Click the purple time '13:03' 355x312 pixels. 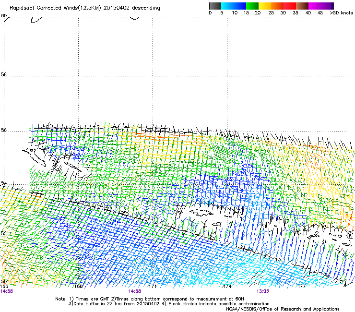point(262,291)
